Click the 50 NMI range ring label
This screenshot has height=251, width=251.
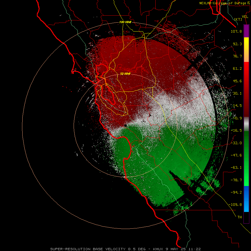point(125,74)
